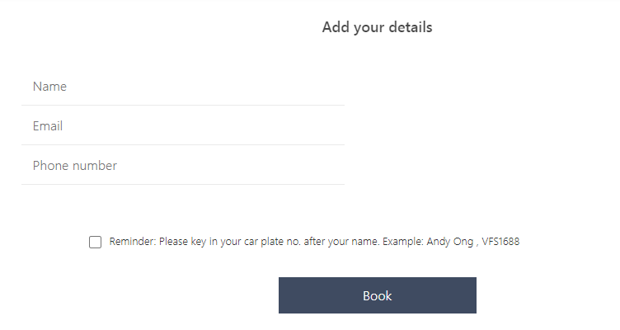The image size is (620, 330).
Task: Click the "Name" placeholder text
Action: click(x=49, y=87)
